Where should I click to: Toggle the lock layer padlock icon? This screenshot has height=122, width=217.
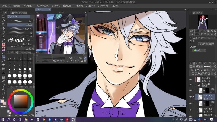(x=202, y=70)
